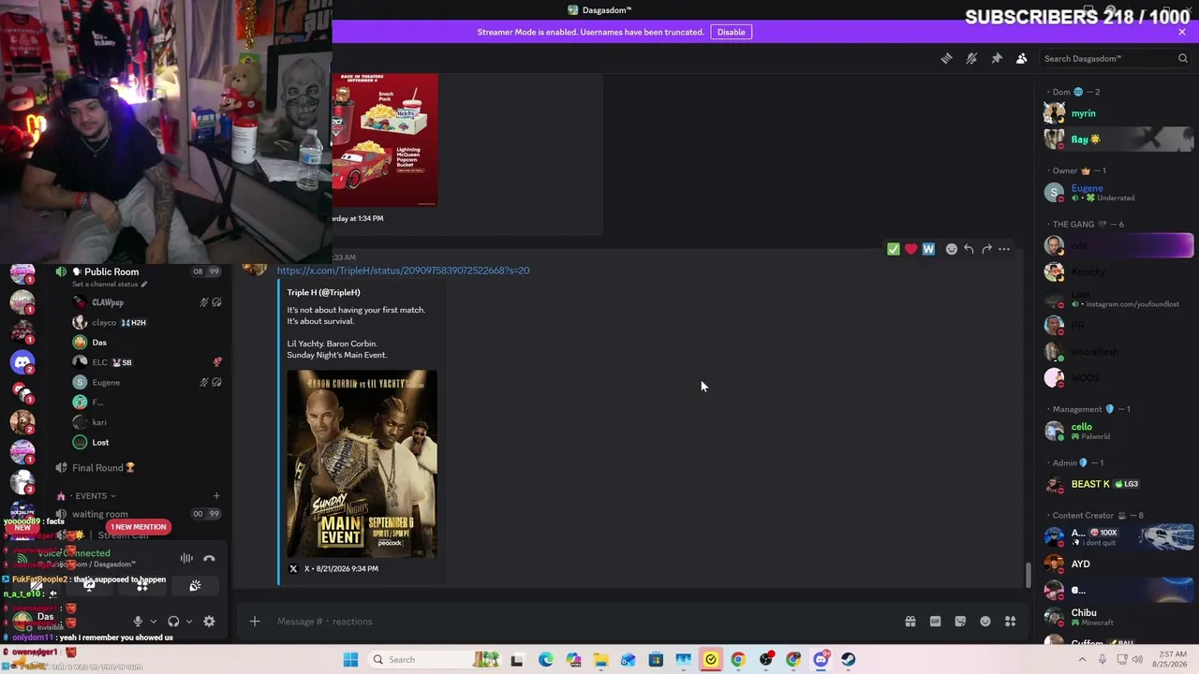The width and height of the screenshot is (1199, 674).
Task: Open the message More options menu
Action: pyautogui.click(x=1004, y=249)
